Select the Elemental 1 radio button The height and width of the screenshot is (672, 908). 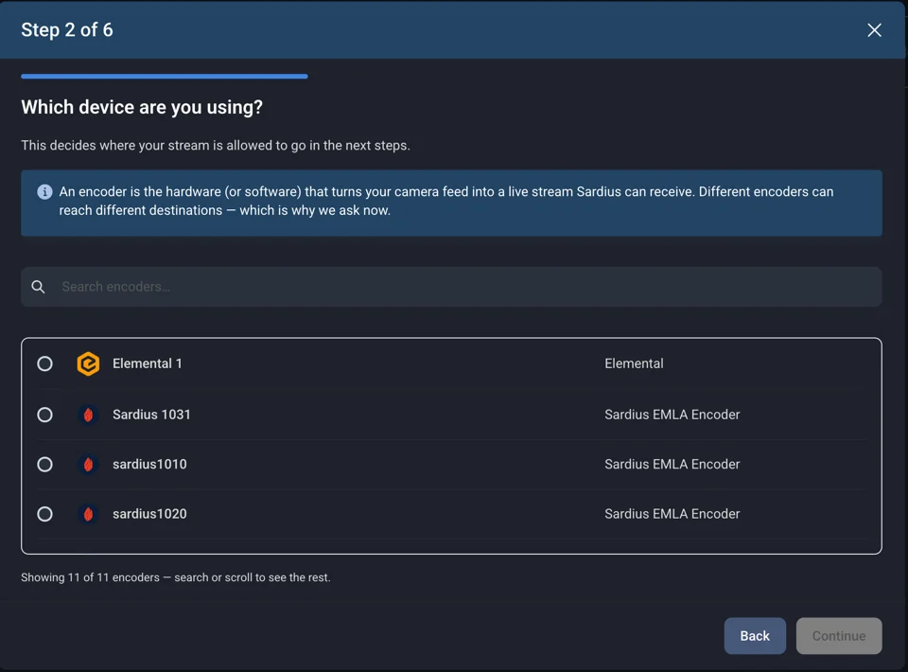tap(44, 363)
